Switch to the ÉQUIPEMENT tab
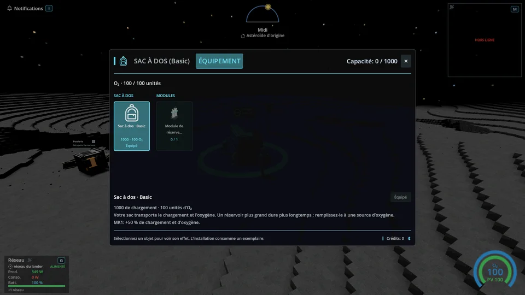The image size is (525, 295). tap(219, 61)
